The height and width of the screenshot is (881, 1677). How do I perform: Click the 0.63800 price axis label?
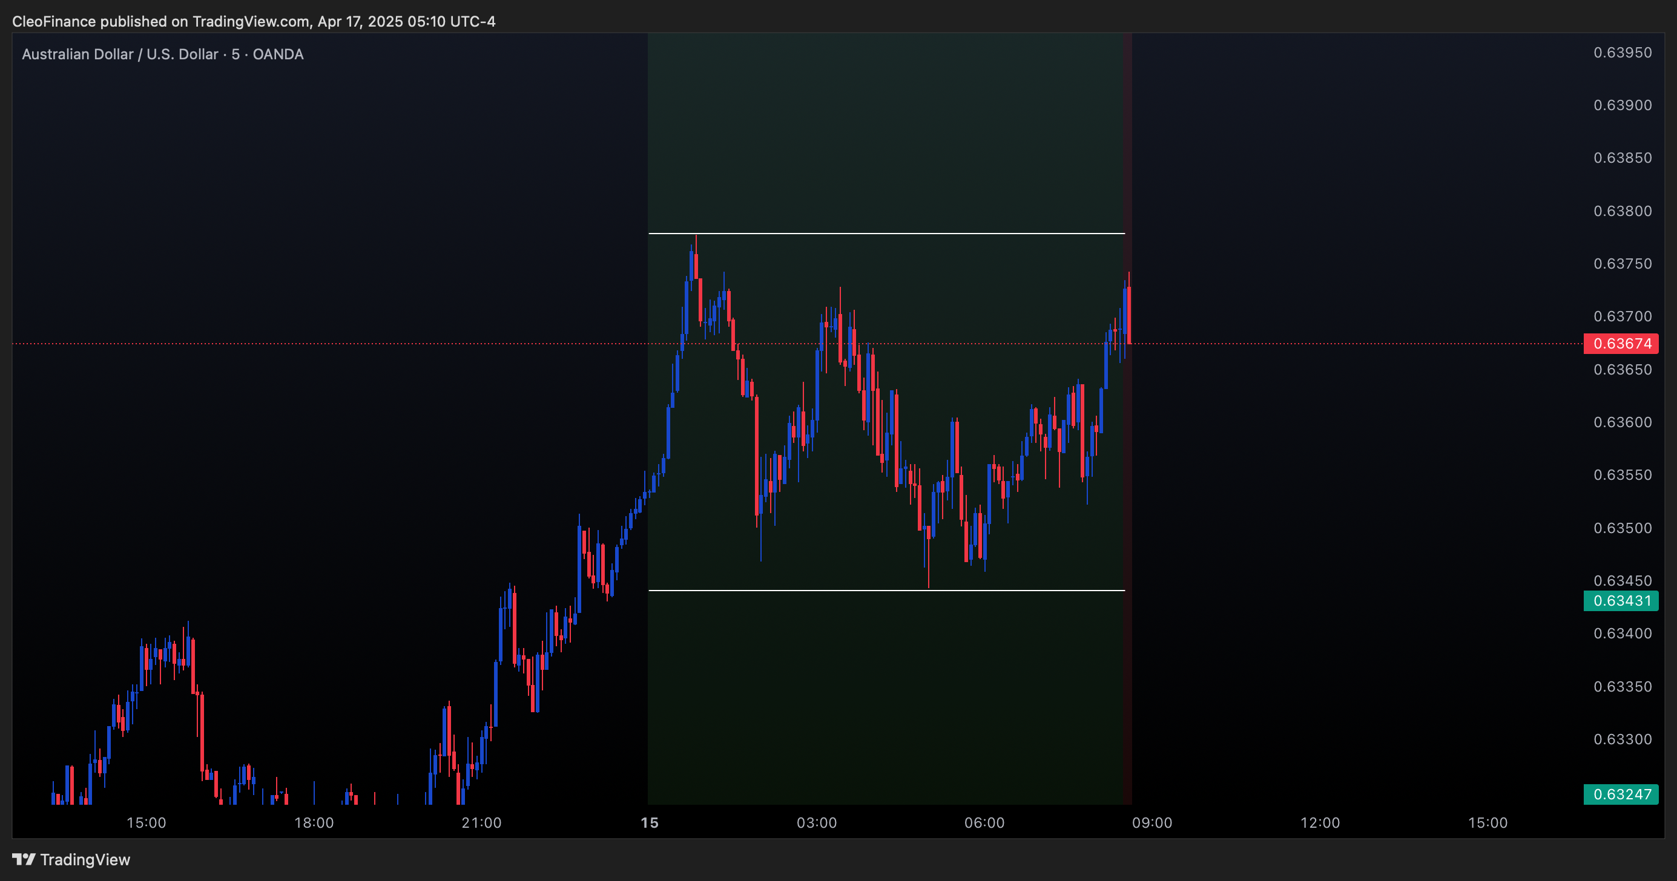point(1623,211)
